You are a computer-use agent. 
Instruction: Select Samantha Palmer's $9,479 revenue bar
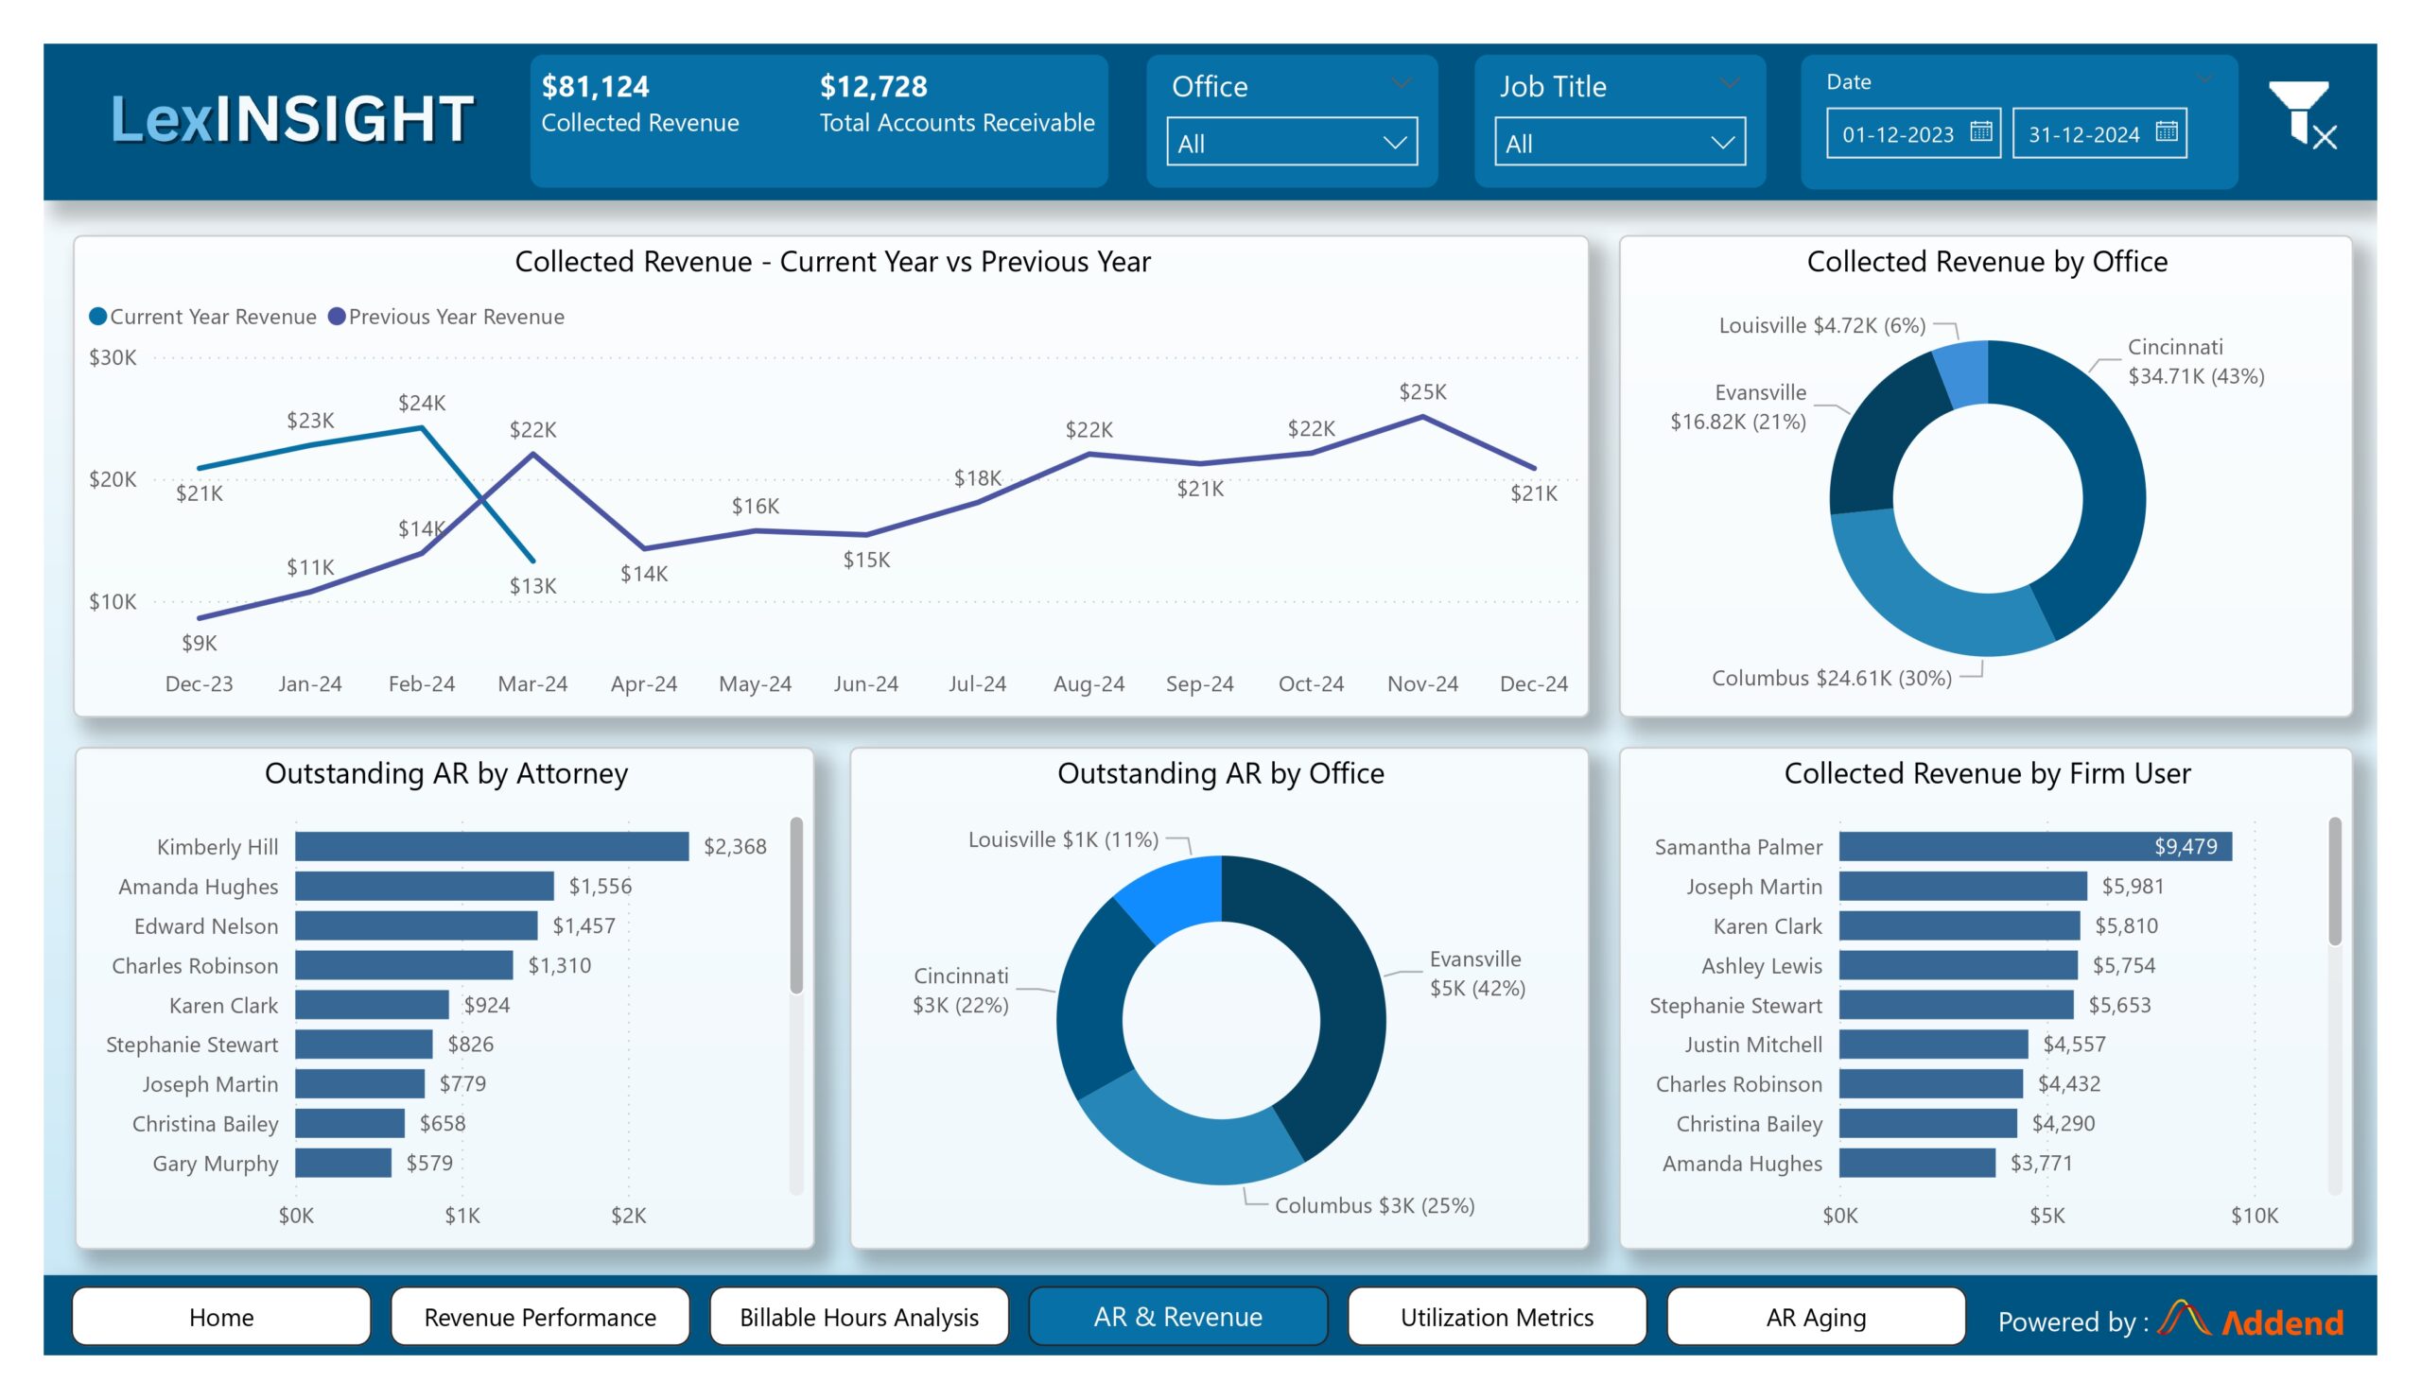coord(2035,846)
